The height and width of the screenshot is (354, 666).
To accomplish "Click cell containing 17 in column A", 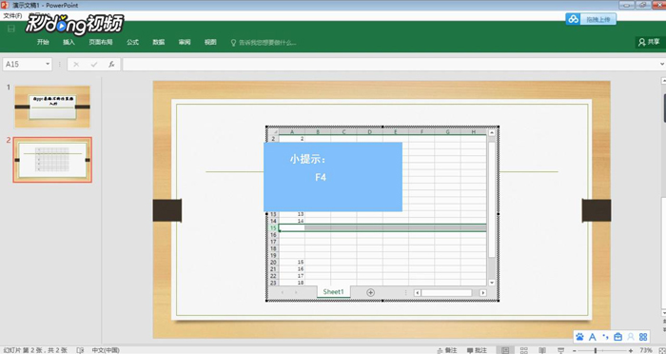I will tap(292, 276).
